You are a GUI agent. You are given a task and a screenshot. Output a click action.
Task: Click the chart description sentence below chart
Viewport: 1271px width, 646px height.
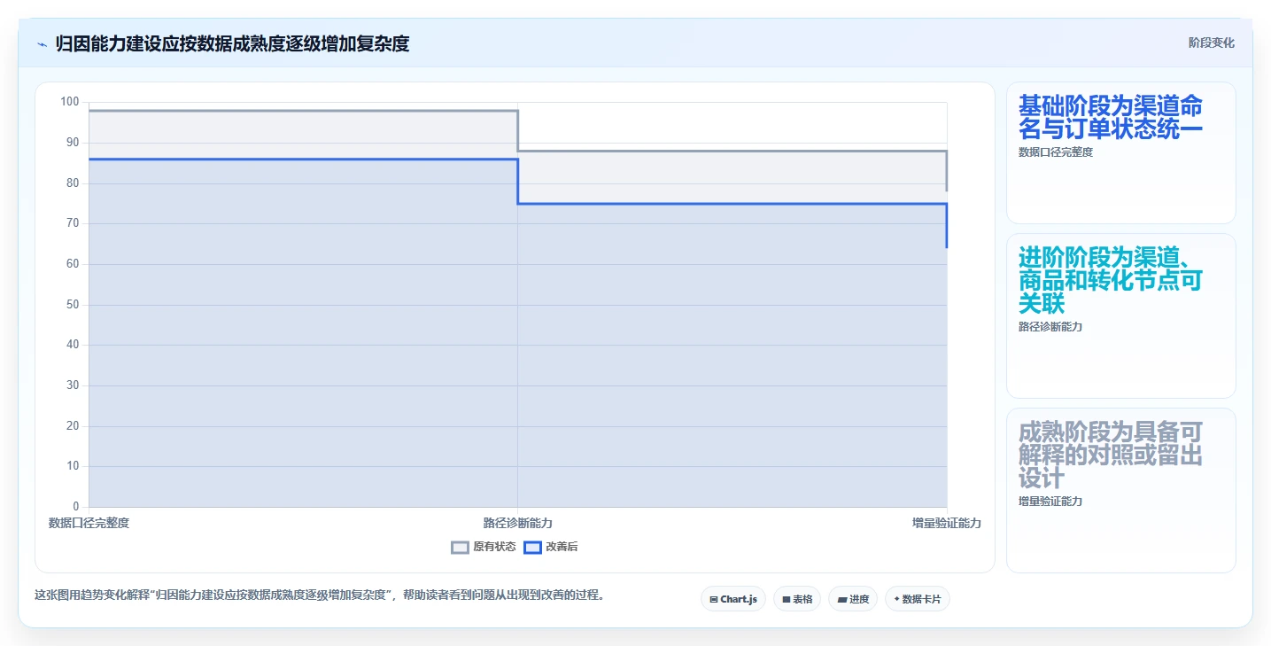pos(319,595)
